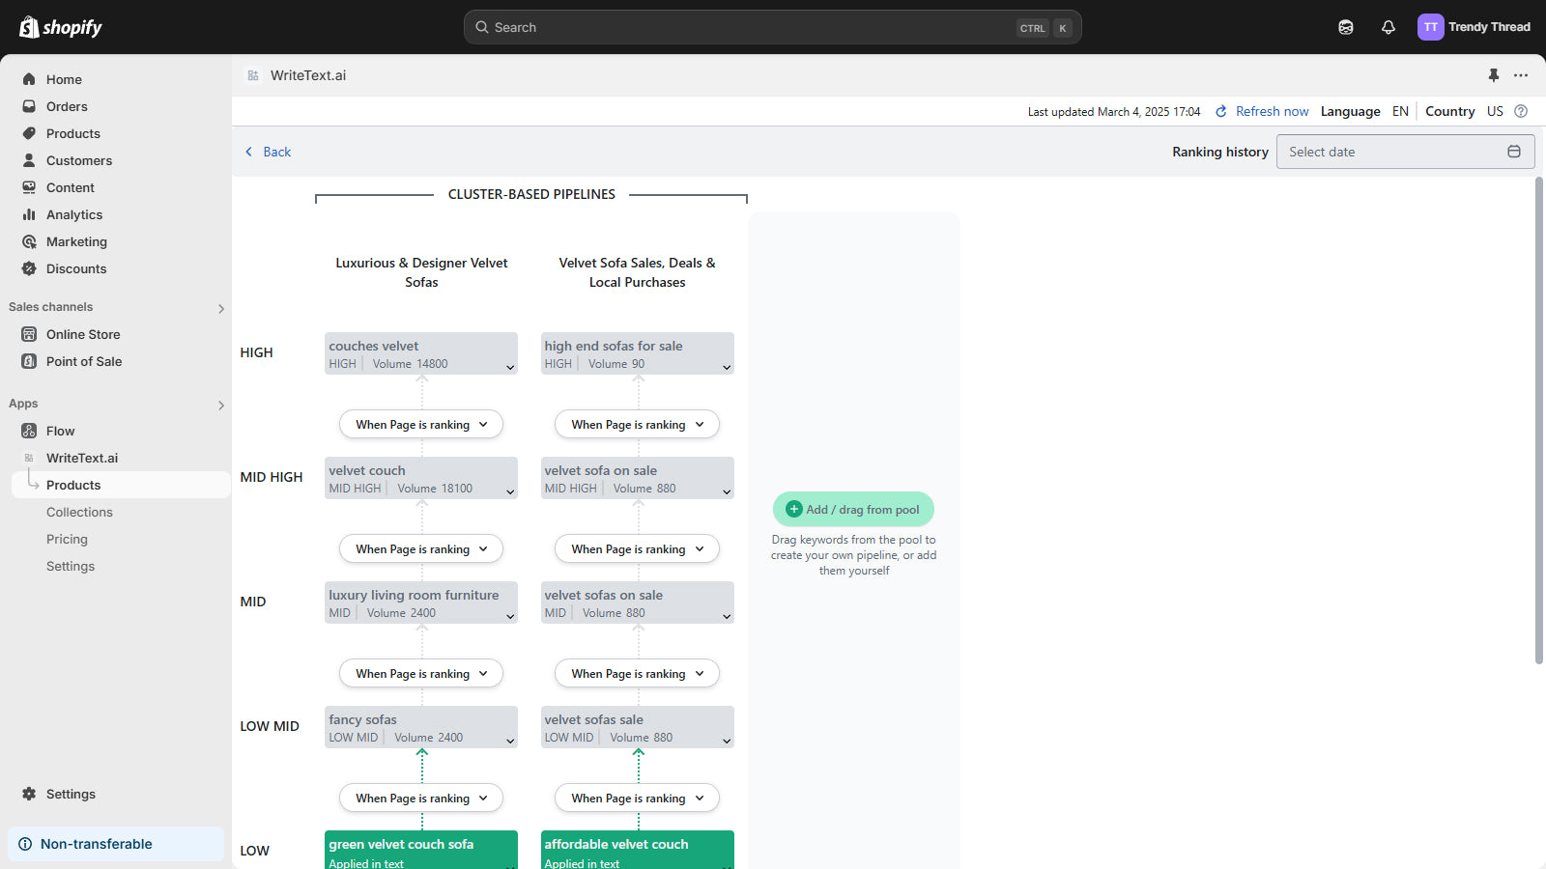Click the Add / drag from pool button
Image resolution: width=1546 pixels, height=869 pixels.
pos(853,509)
